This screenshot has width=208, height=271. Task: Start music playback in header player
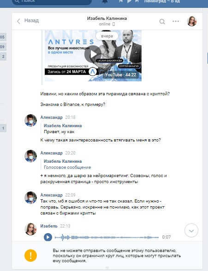point(129,1)
